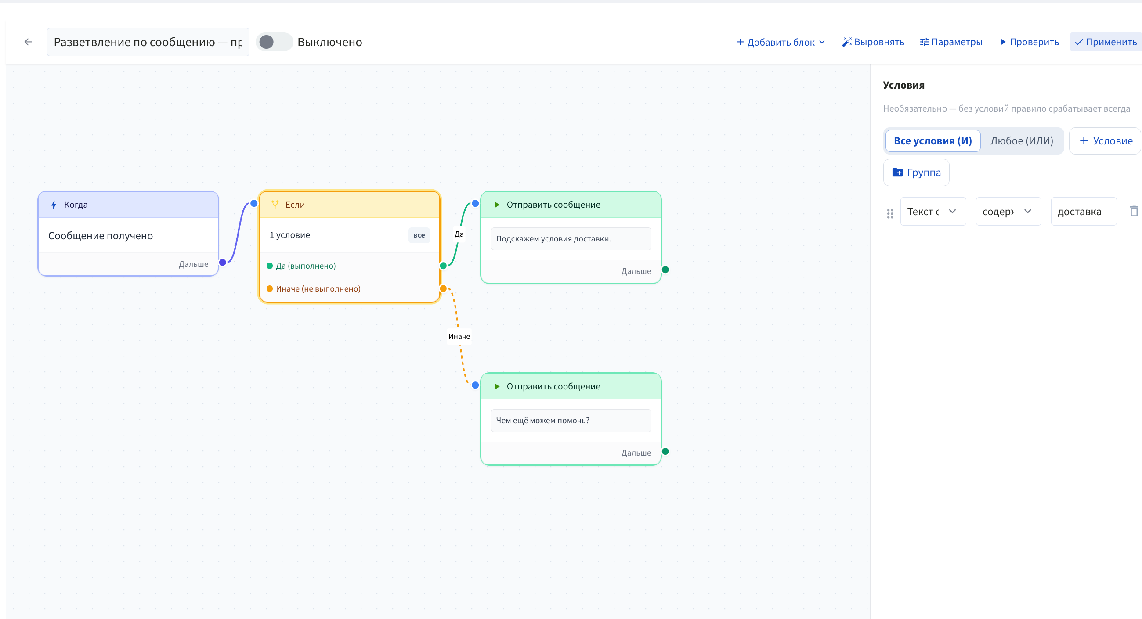Click the доставка value input field

click(1084, 211)
